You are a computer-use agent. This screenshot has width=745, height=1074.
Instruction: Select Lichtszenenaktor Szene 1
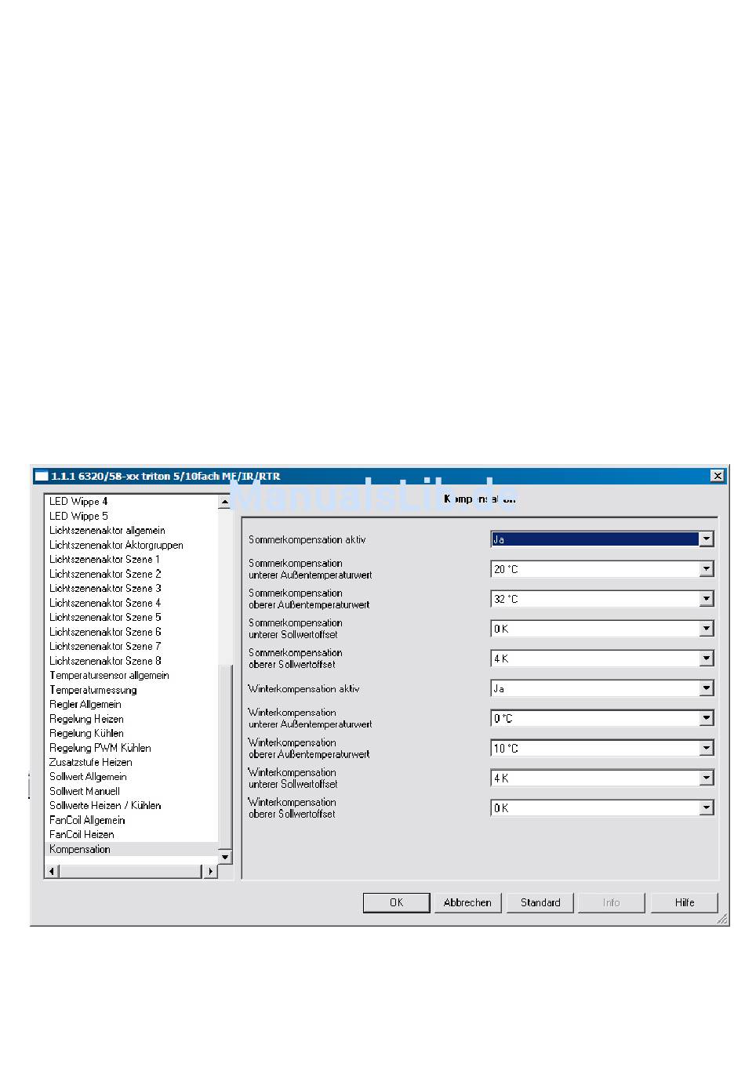pos(104,560)
